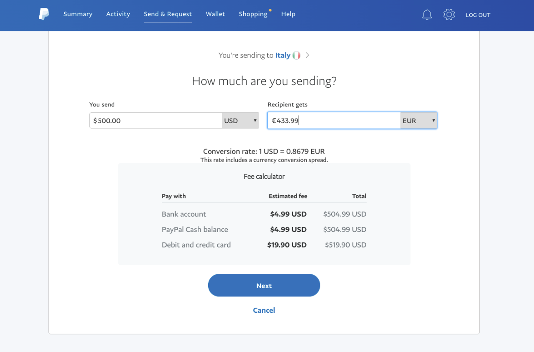Click the PayPal logo icon
The width and height of the screenshot is (534, 352).
(44, 14)
